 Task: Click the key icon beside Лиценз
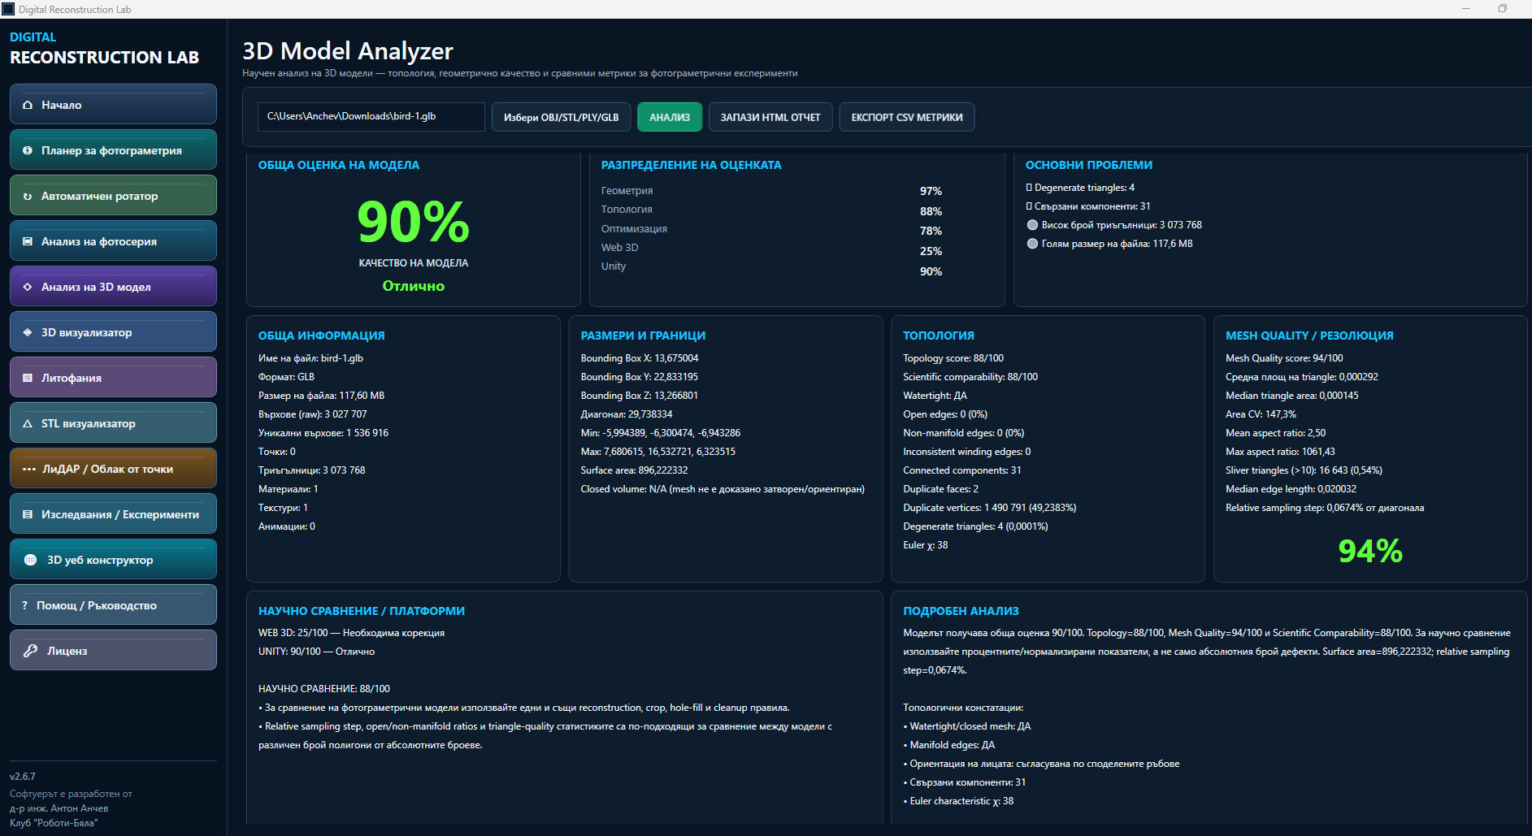click(31, 651)
